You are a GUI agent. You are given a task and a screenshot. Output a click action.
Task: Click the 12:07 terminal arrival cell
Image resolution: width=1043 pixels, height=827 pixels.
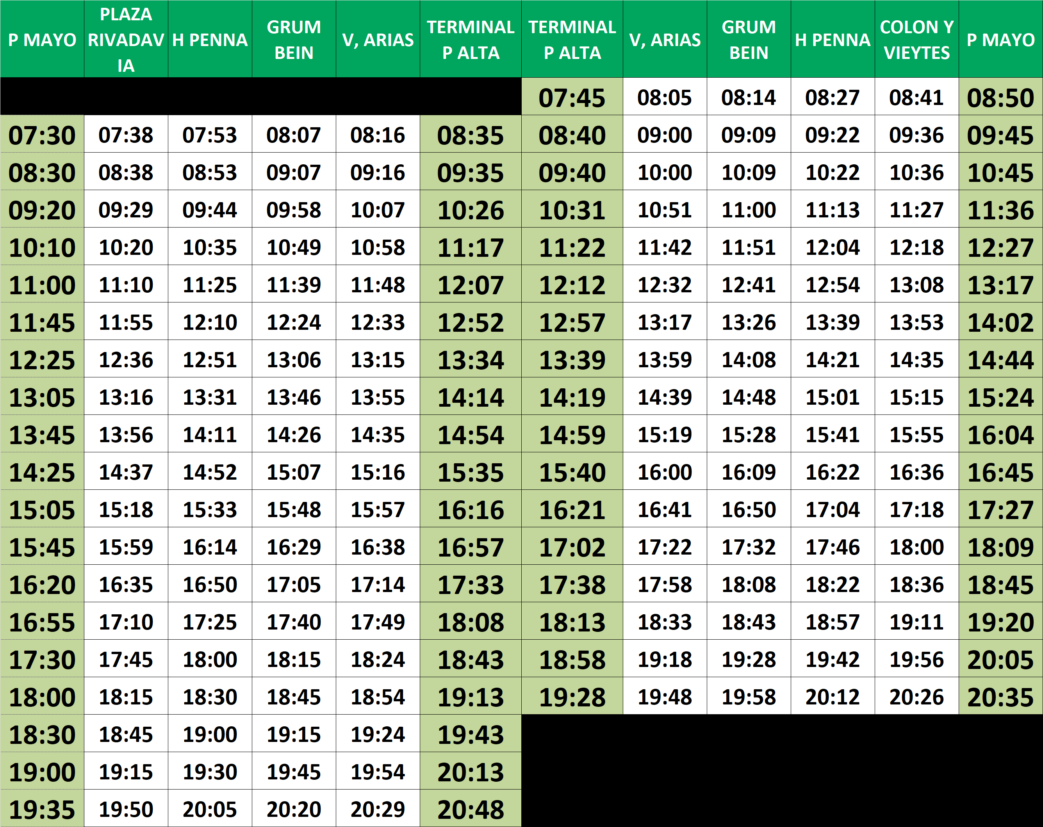point(470,285)
